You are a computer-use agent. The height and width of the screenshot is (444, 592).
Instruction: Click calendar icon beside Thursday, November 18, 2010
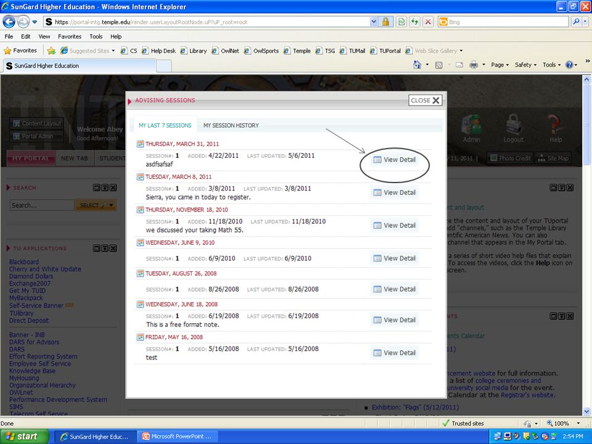140,210
